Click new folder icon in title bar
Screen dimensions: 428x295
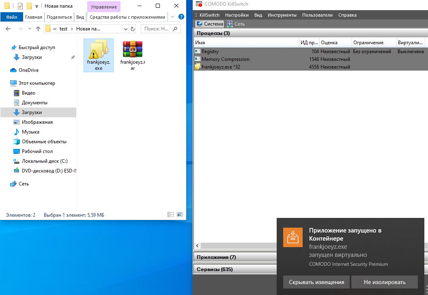(x=29, y=6)
